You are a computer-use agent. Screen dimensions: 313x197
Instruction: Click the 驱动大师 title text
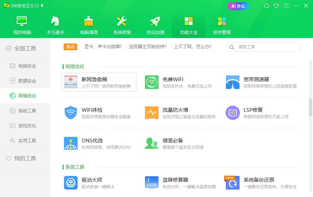[92, 180]
